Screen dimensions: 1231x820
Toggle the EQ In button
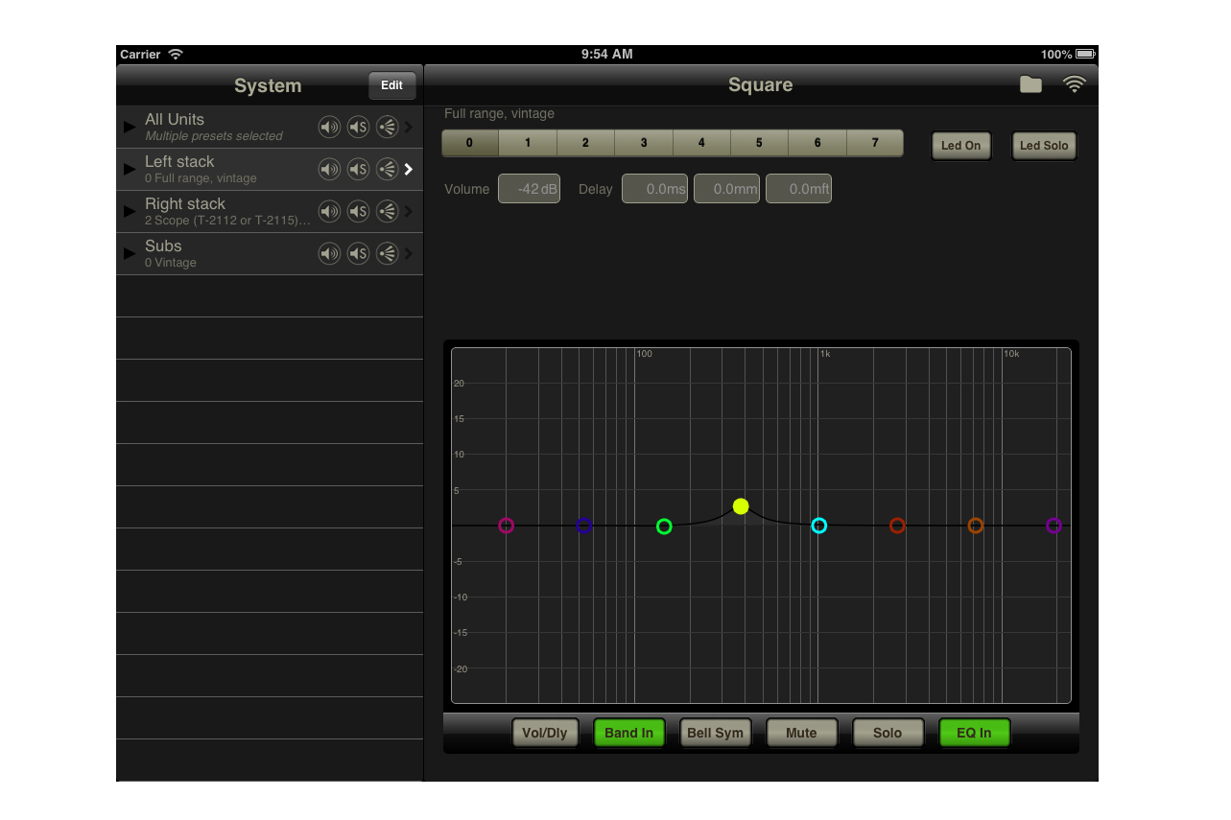[974, 732]
